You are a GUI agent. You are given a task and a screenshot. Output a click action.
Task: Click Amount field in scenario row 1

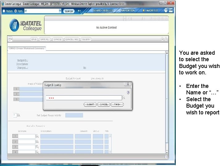(83, 136)
